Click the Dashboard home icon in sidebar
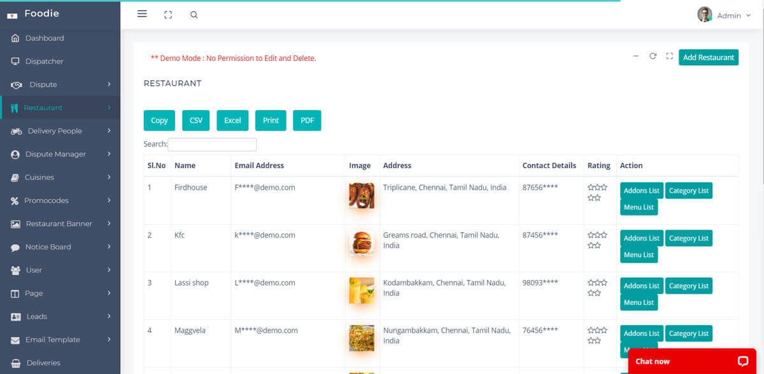764x374 pixels. [15, 38]
